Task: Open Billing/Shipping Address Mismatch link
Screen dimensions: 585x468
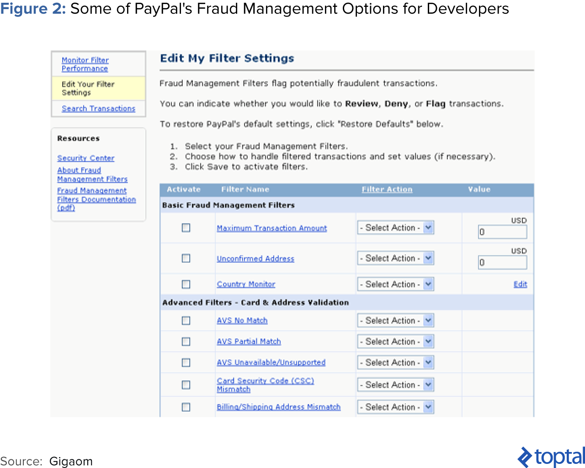Action: tap(279, 407)
